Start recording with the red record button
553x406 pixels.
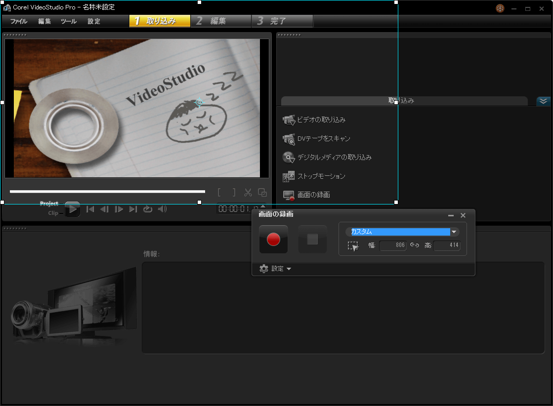tap(273, 239)
